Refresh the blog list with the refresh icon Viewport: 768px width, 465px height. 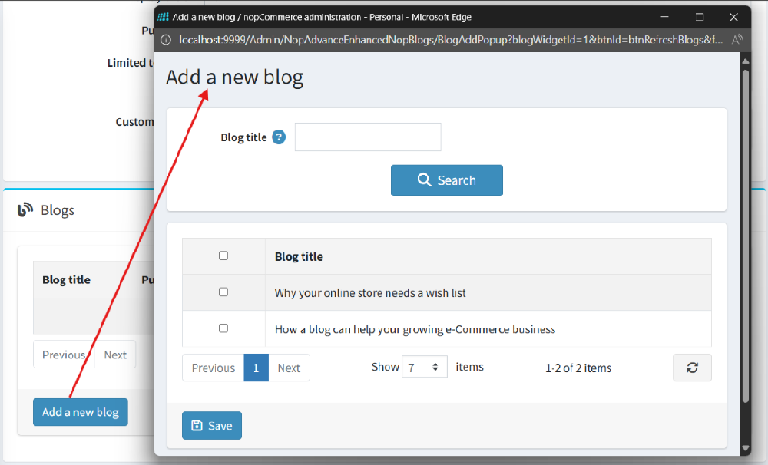coord(692,368)
